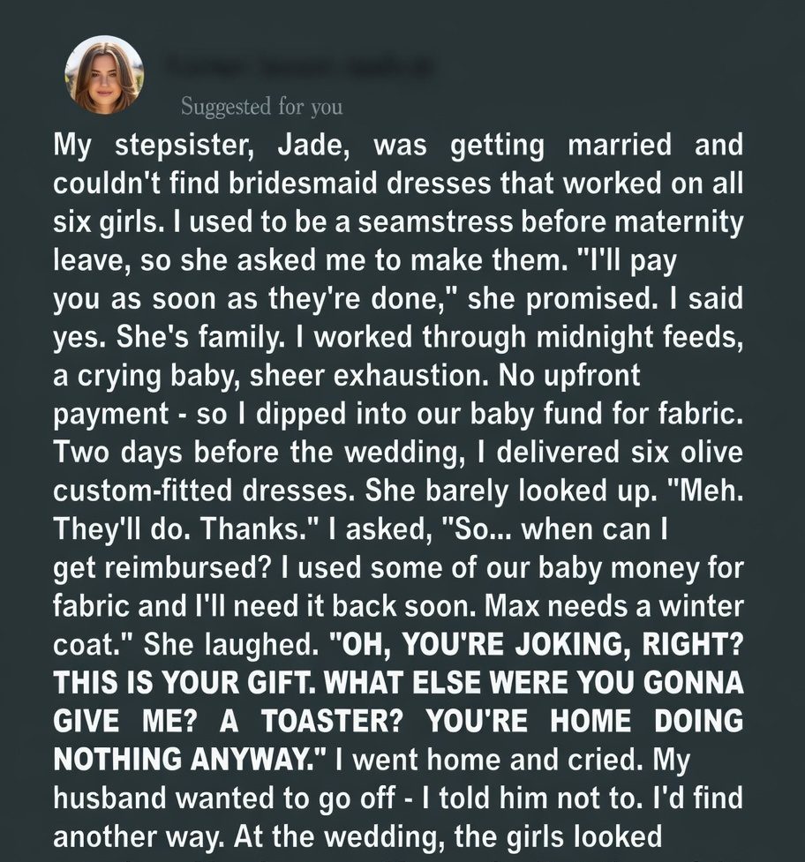805x862 pixels.
Task: Click the "Suggested for you" label
Action: click(261, 107)
